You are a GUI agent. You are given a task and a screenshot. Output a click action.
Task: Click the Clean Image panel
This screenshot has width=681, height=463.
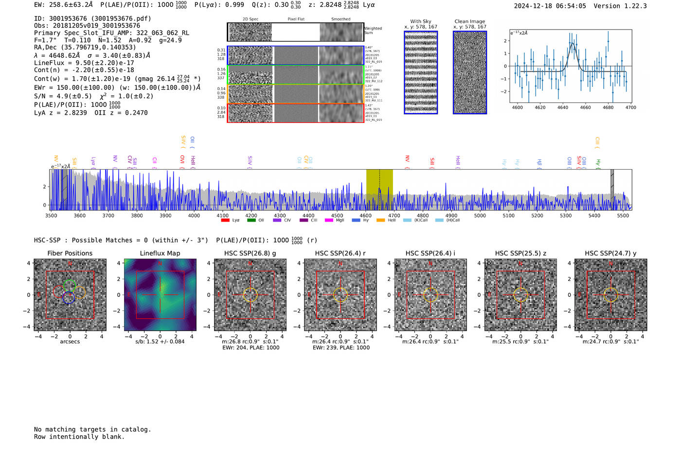point(470,72)
